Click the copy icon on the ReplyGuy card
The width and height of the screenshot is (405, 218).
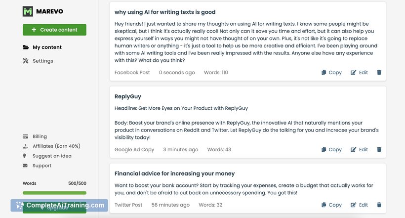pos(324,149)
